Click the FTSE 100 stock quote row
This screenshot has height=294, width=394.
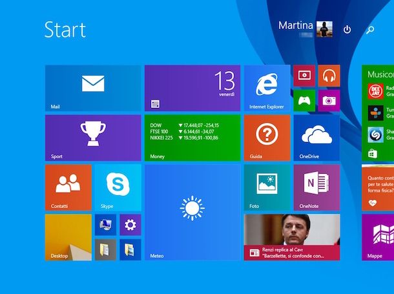[x=182, y=131]
